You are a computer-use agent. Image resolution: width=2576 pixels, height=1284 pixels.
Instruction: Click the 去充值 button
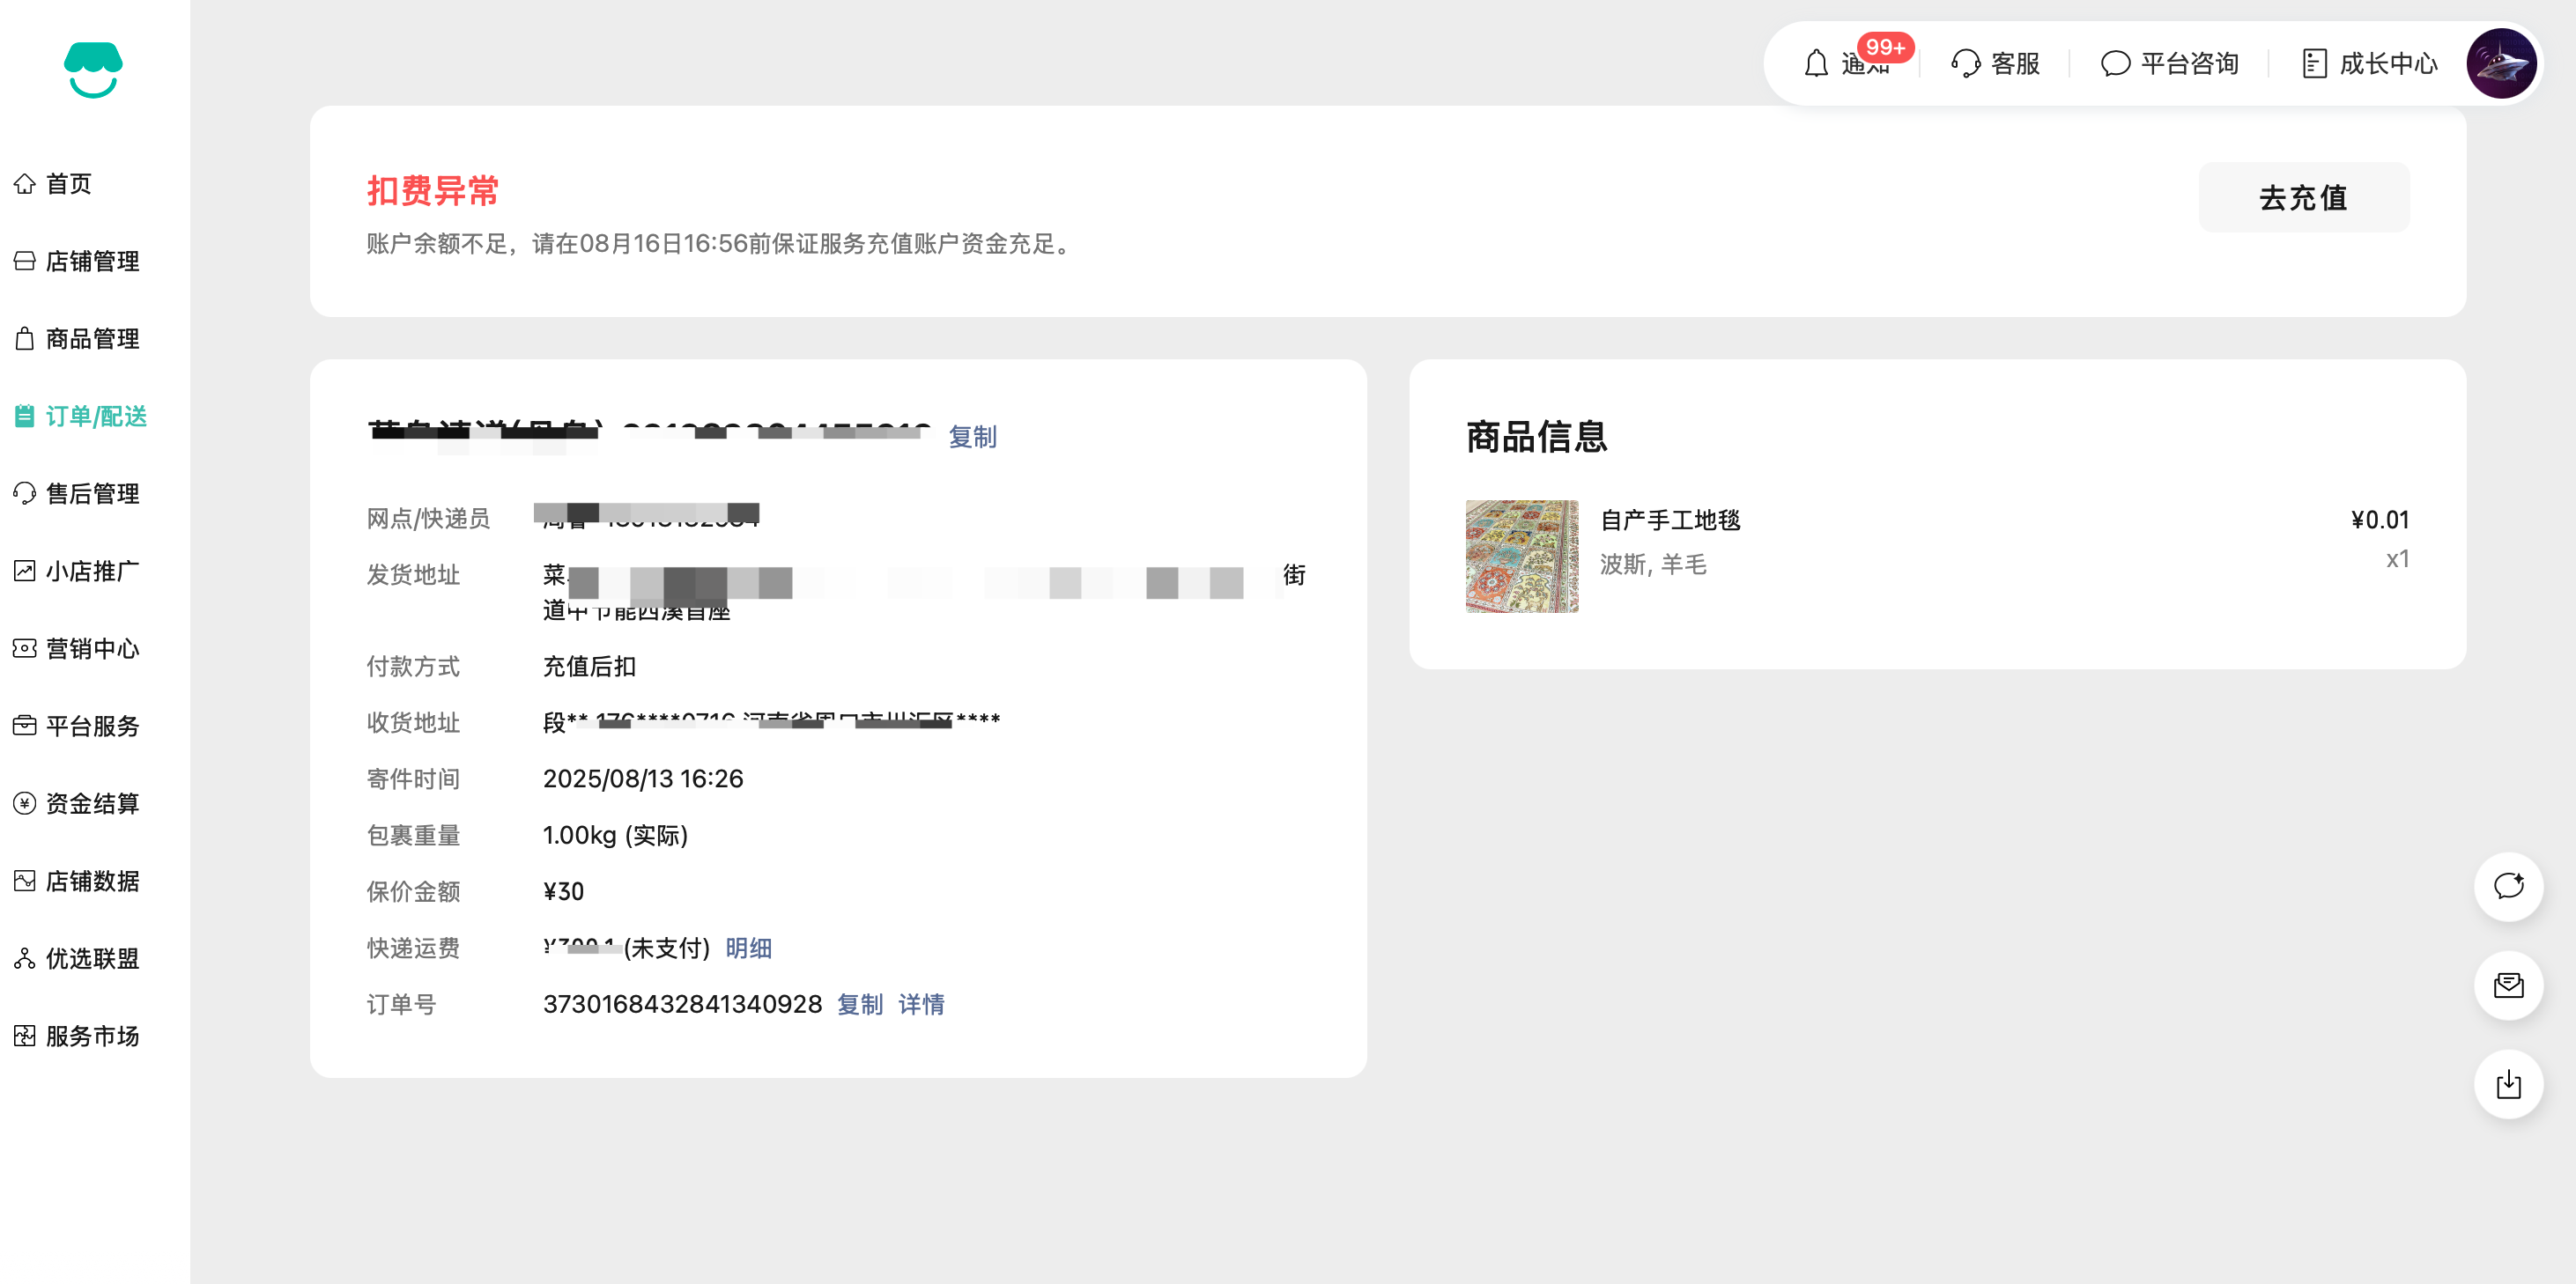2303,197
